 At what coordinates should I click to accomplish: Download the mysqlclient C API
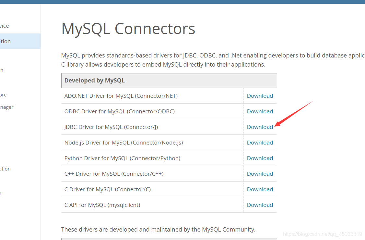coord(260,205)
